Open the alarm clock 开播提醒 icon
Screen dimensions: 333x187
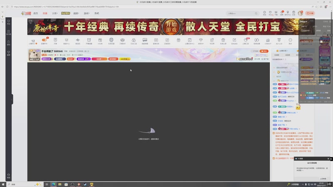click(89, 41)
